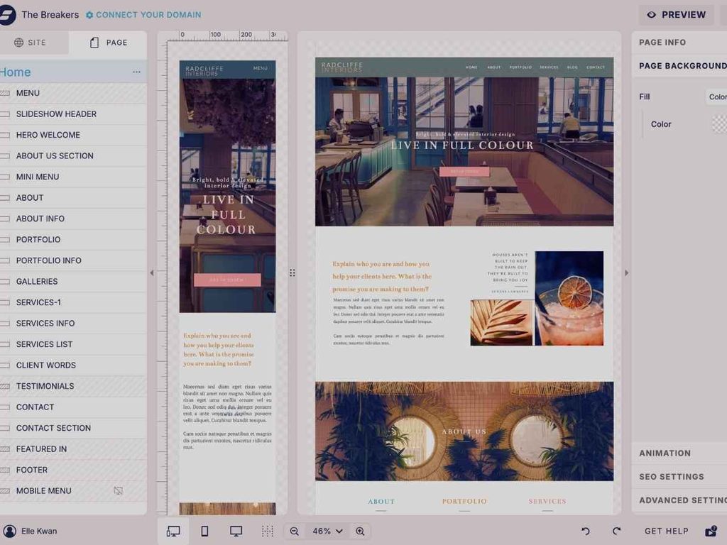
Task: Expand the ADVANCED SETTINGS section
Action: click(679, 500)
